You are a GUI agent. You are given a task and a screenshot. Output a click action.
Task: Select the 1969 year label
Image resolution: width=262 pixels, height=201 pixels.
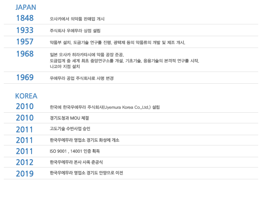point(25,78)
